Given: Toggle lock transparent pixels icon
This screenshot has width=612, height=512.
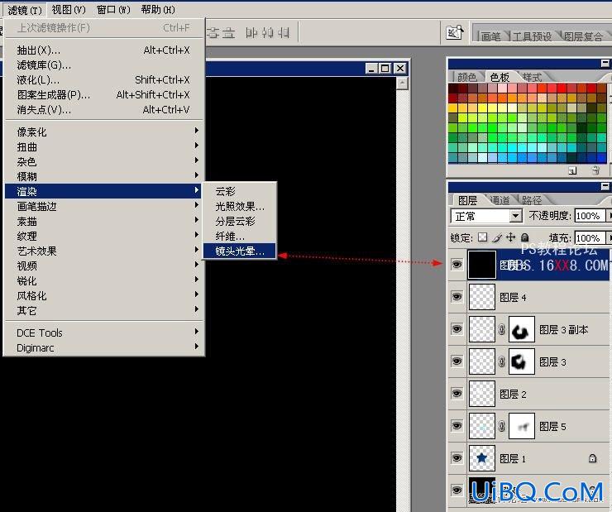Looking at the screenshot, I should point(483,237).
